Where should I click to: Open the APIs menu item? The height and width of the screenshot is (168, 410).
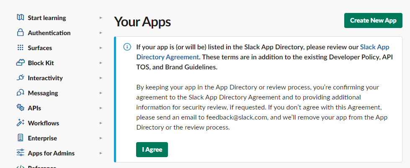(34, 108)
